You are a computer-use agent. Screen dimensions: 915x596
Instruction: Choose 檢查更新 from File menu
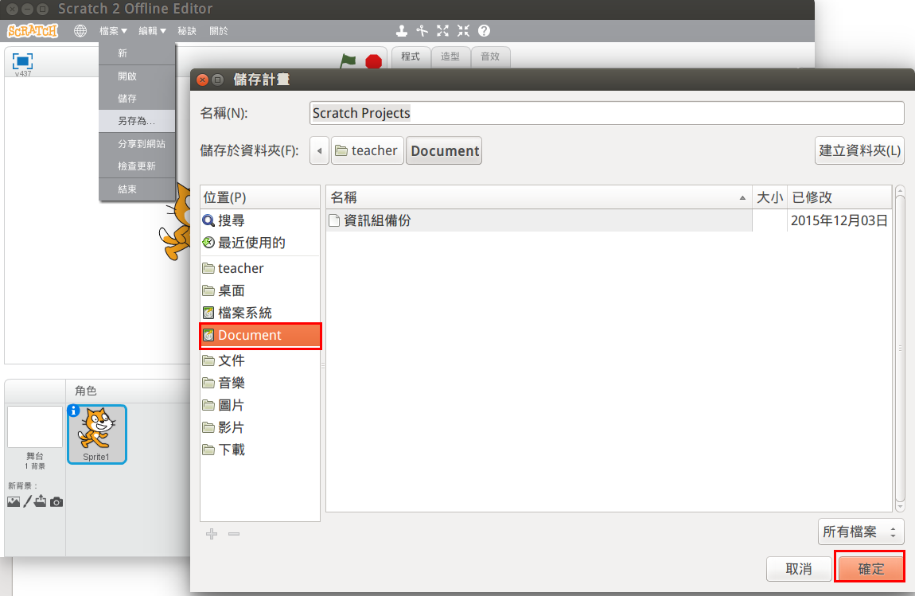[137, 166]
